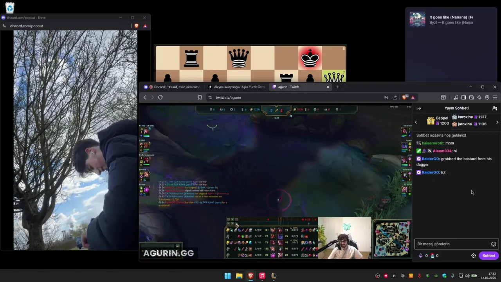
Task: Open Brave Wallet icon
Action: 471,98
